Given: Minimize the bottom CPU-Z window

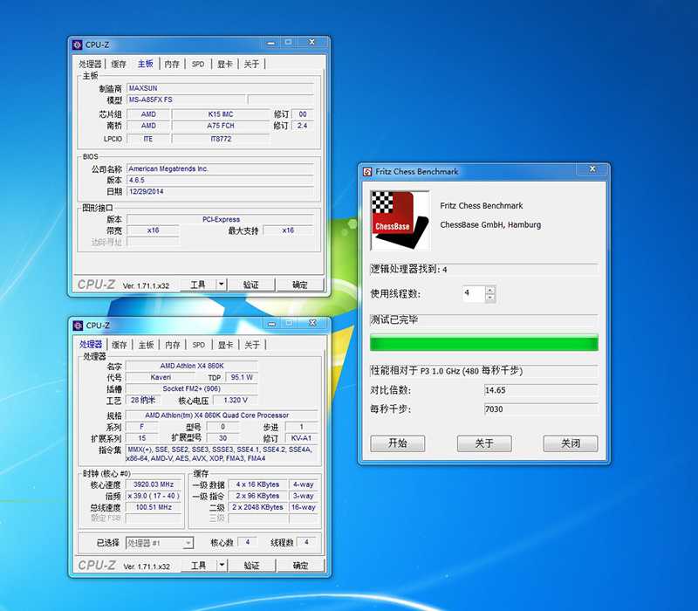Looking at the screenshot, I should (x=272, y=324).
